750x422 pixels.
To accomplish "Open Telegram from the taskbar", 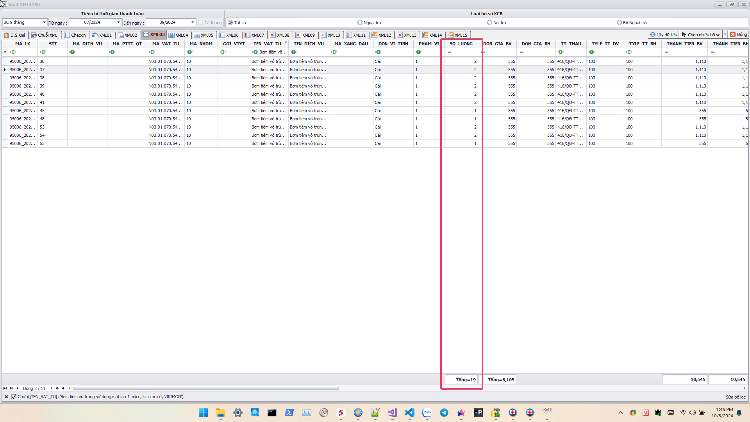I will pos(444,413).
